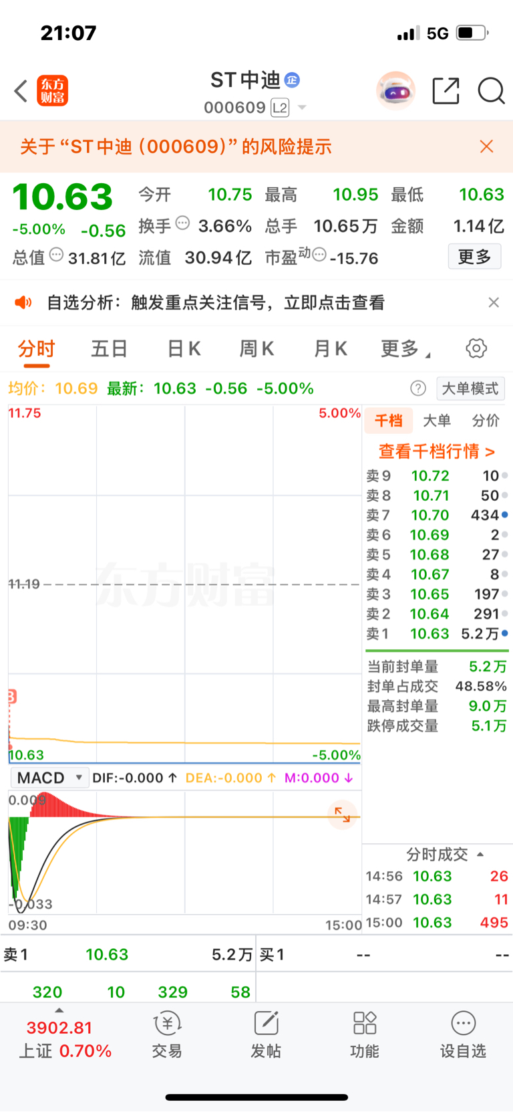This screenshot has height=1112, width=513.
Task: Close the 自选分析 notice bar
Action: pos(494,303)
